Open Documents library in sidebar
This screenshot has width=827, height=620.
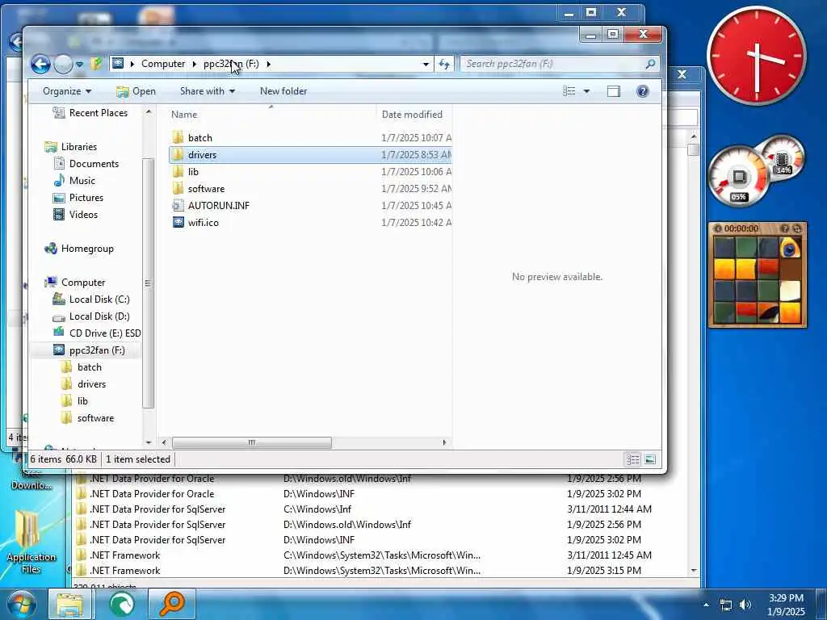[94, 163]
